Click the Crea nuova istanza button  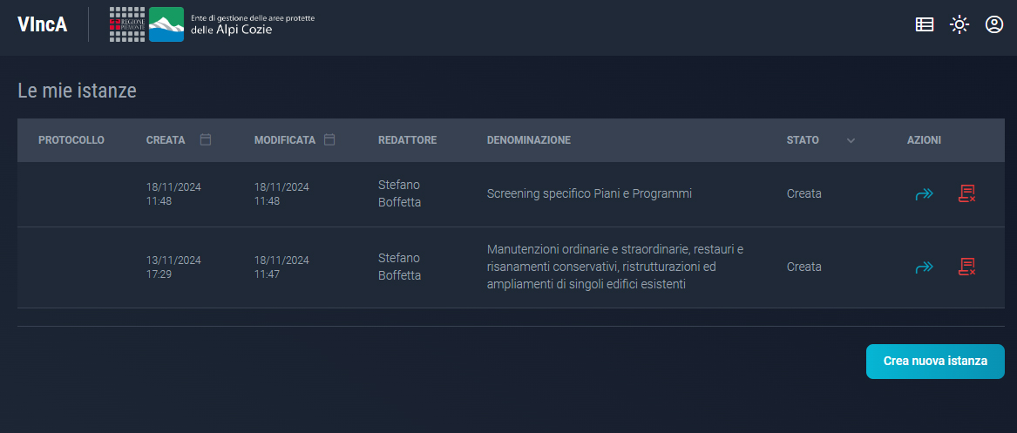click(x=935, y=362)
